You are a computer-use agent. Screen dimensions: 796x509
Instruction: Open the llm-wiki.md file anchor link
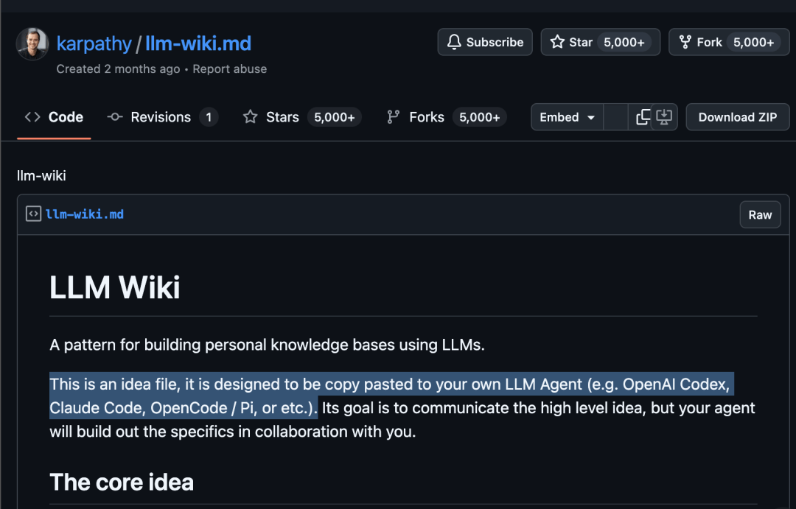click(84, 214)
